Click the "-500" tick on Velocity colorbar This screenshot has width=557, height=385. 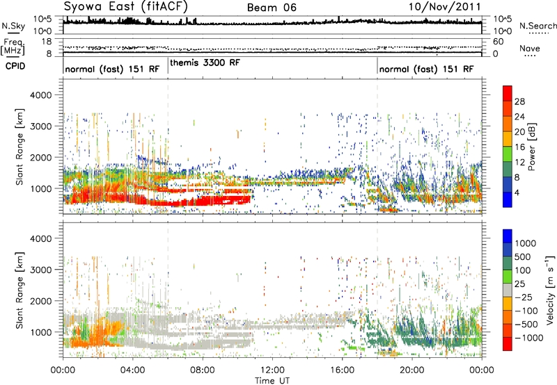(x=526, y=325)
